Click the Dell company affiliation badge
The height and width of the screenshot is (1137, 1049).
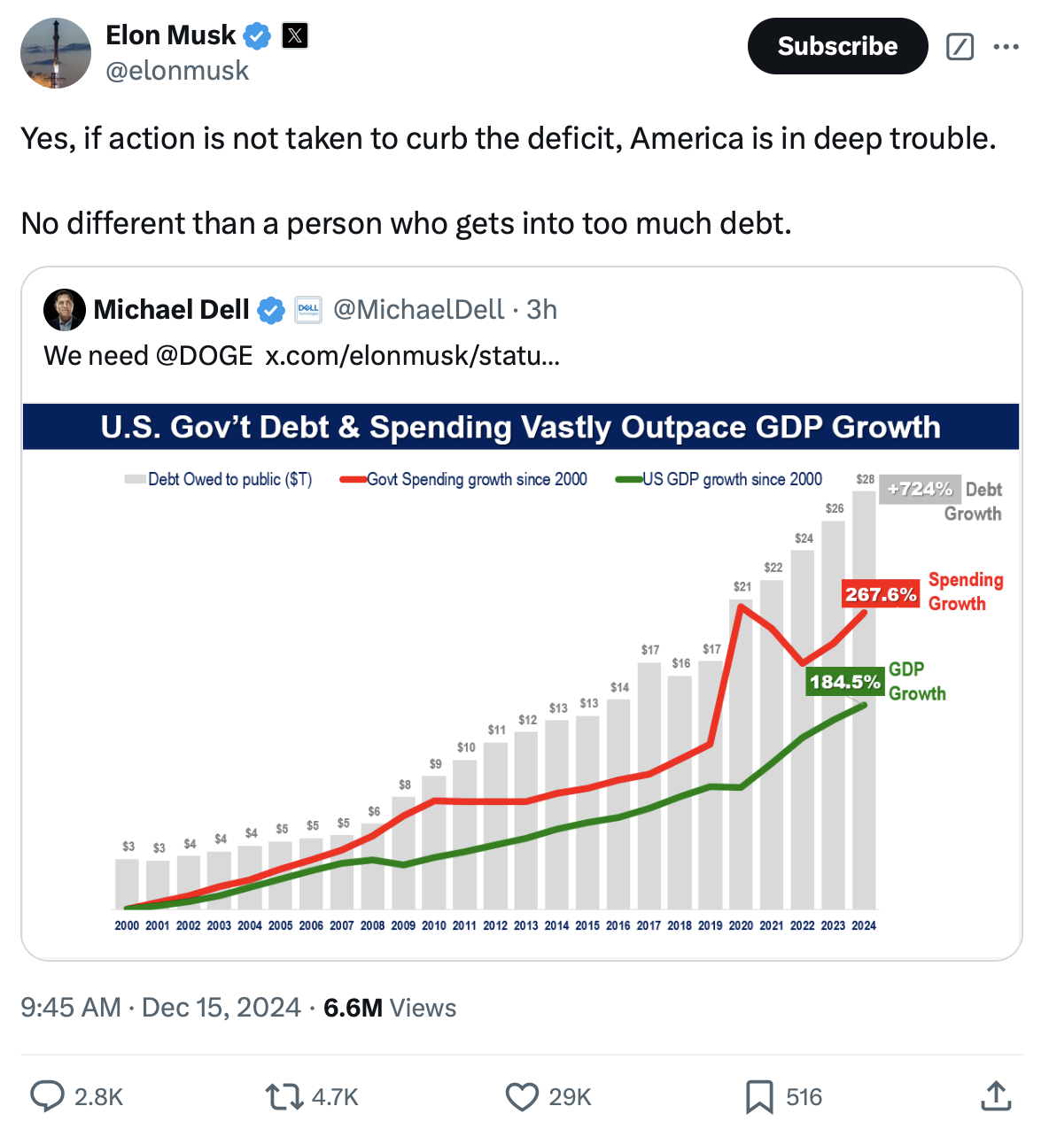(x=308, y=309)
